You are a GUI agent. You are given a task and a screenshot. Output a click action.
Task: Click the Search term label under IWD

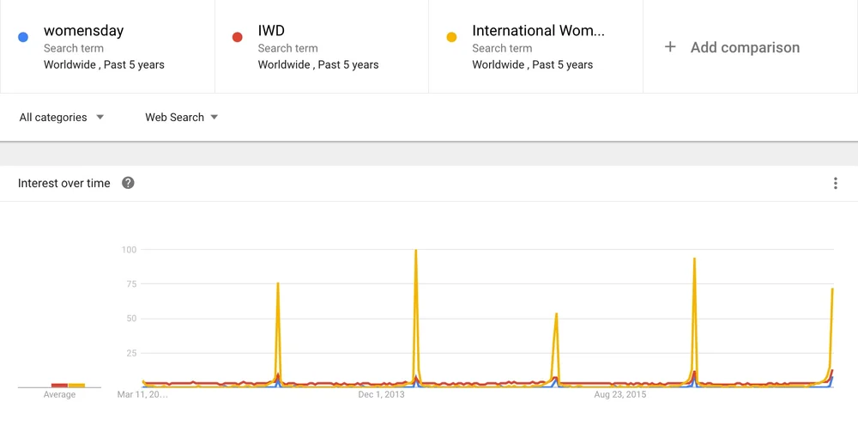[287, 48]
